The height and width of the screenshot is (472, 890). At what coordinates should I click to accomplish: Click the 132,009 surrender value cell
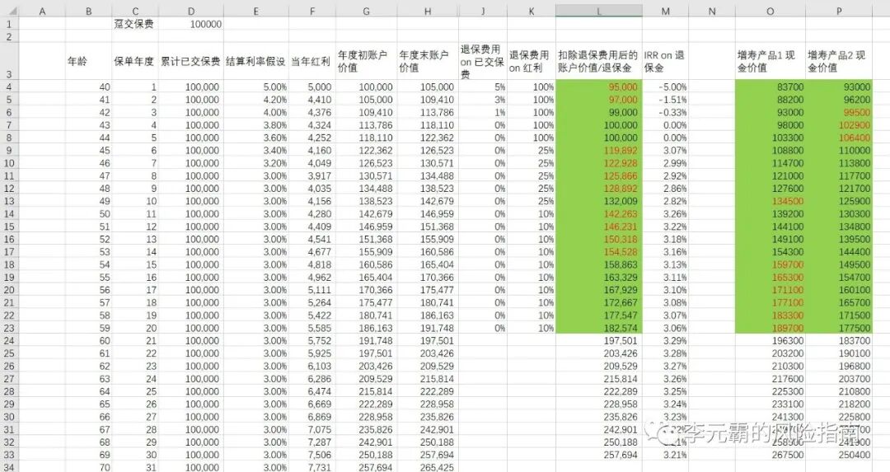(599, 201)
